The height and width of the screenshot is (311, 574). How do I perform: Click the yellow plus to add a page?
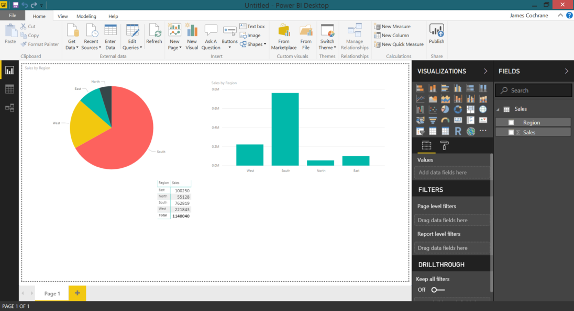tap(77, 293)
